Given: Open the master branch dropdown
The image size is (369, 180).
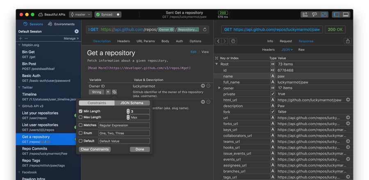Looking at the screenshot, I should [x=80, y=14].
